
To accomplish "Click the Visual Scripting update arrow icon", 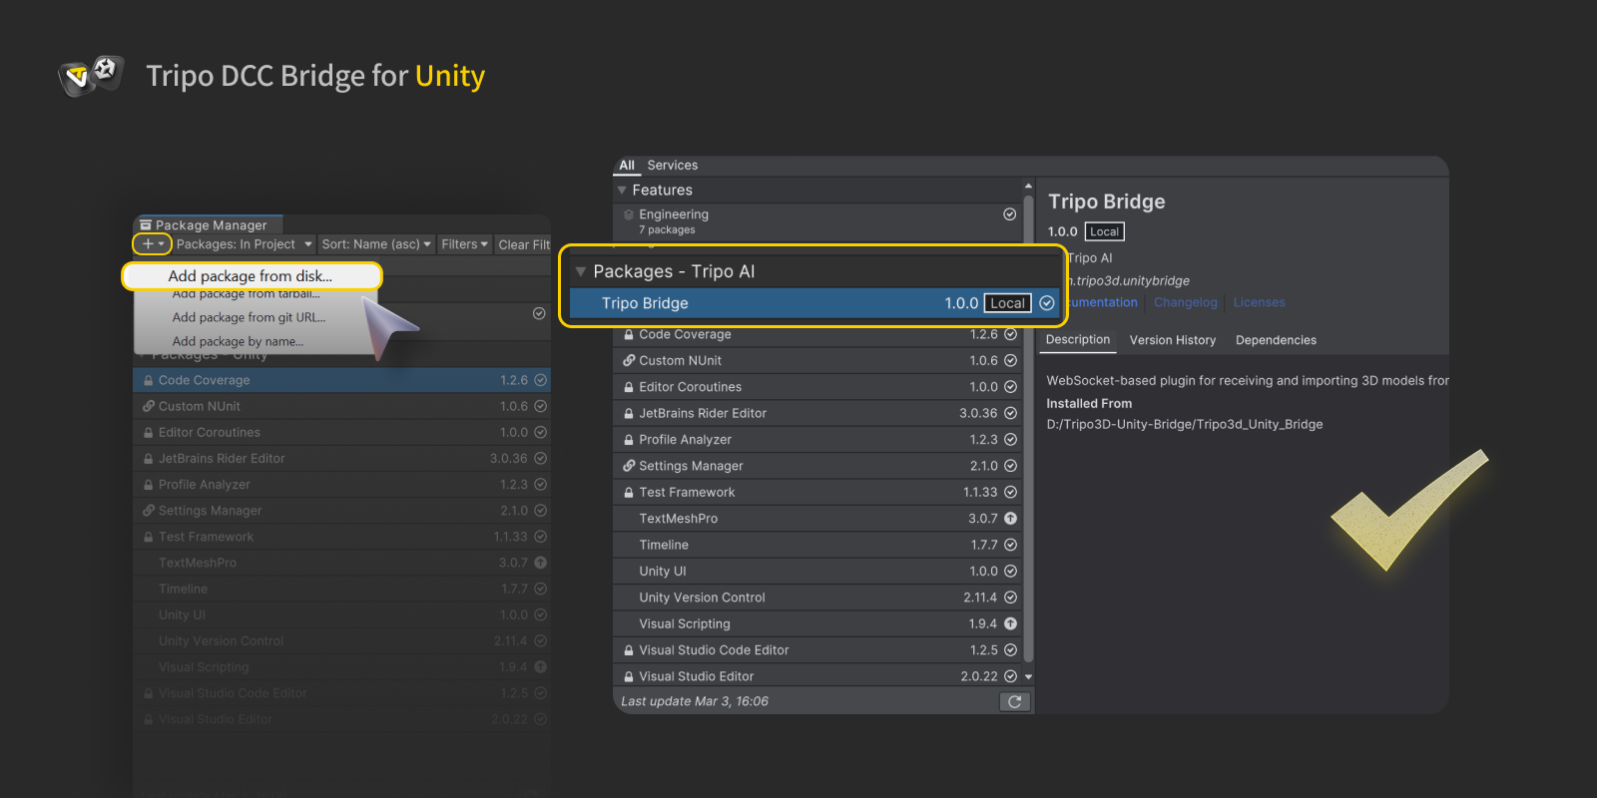I will pos(1010,624).
